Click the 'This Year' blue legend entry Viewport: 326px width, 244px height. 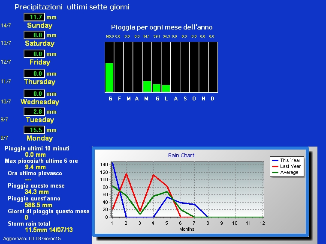pos(286,160)
